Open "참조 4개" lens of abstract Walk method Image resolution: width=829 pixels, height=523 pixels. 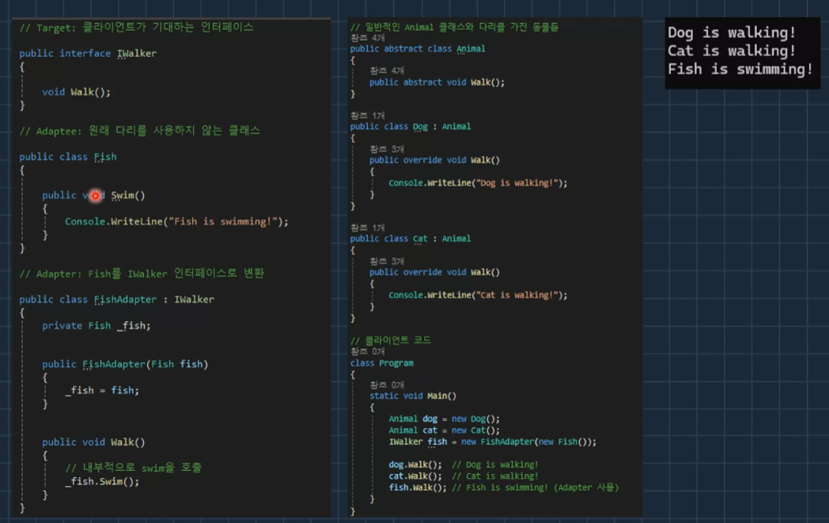[x=387, y=71]
